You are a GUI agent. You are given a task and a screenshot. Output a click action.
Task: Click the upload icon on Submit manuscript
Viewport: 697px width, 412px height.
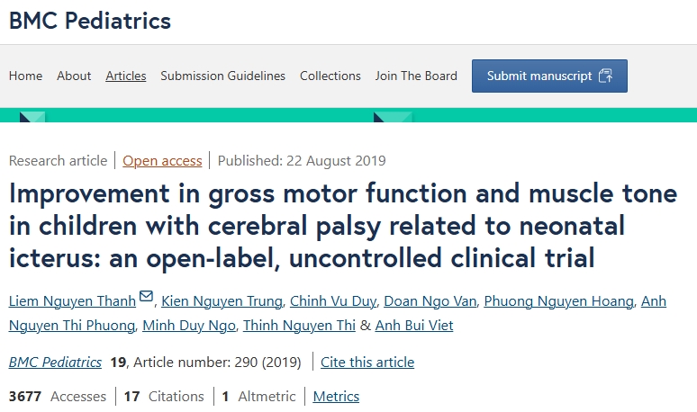coord(605,76)
